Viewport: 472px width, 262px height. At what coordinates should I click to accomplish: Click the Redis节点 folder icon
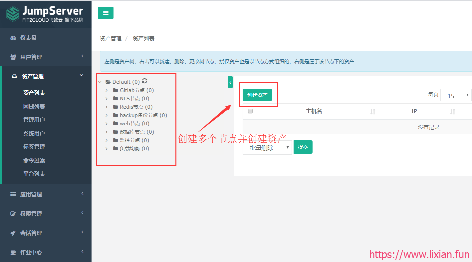pos(116,107)
